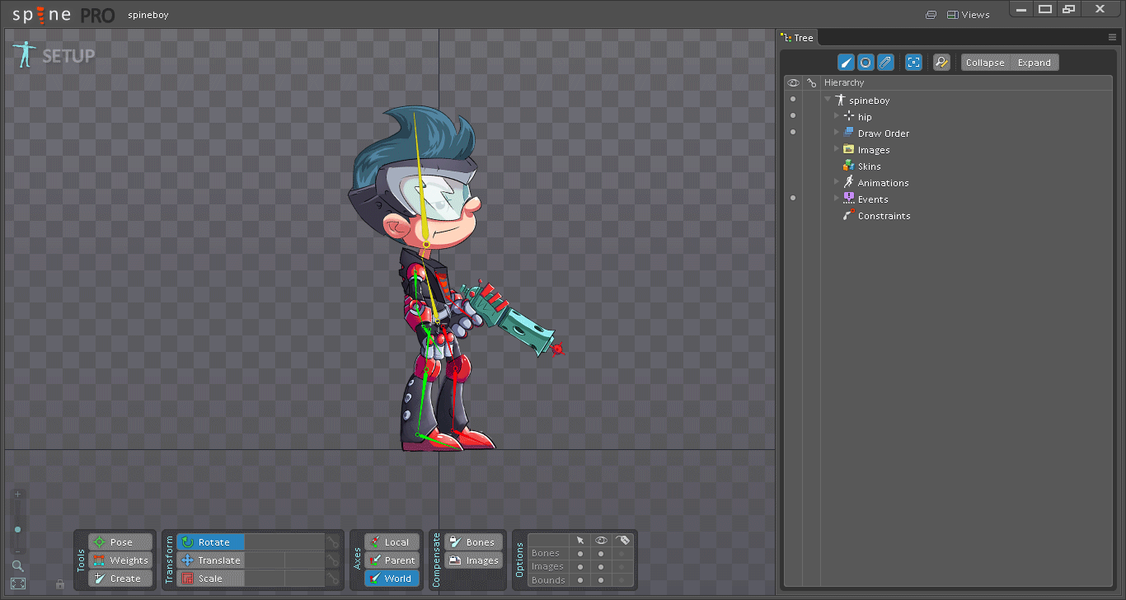Viewport: 1126px width, 600px height.
Task: Expand the Events node arrow
Action: [x=837, y=199]
